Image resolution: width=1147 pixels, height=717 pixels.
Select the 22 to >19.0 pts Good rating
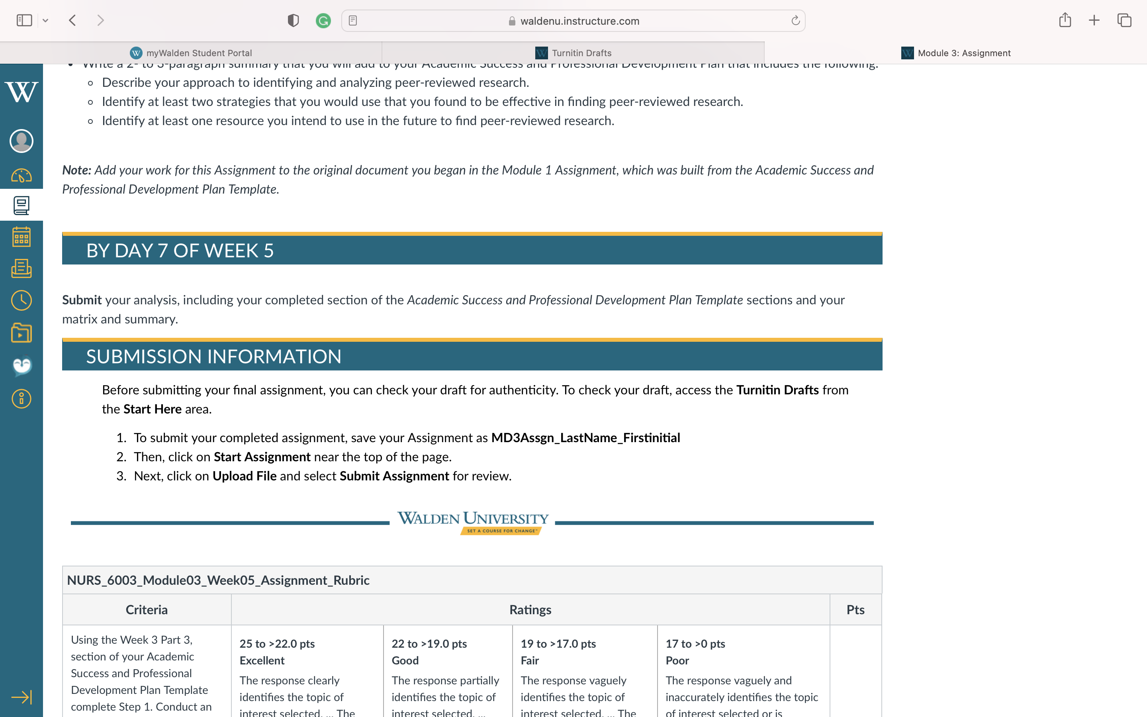click(x=447, y=671)
